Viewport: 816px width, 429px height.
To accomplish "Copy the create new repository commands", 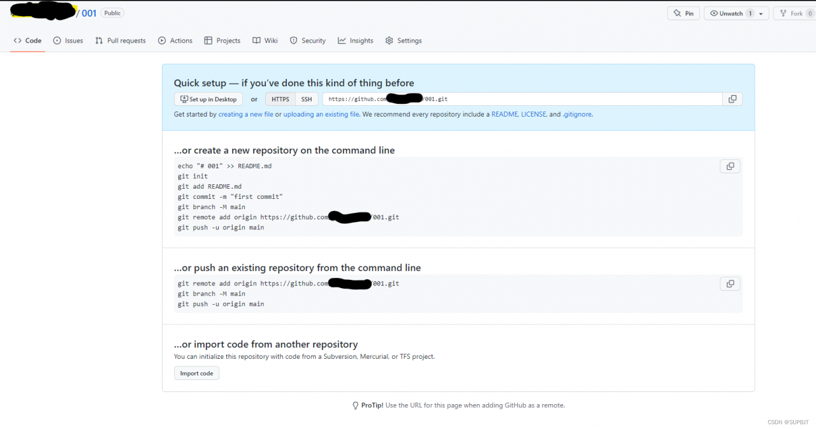I will [731, 166].
